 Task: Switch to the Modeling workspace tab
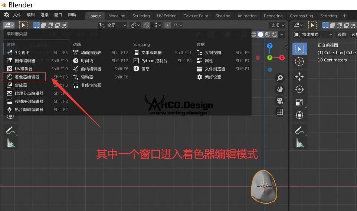tap(117, 16)
